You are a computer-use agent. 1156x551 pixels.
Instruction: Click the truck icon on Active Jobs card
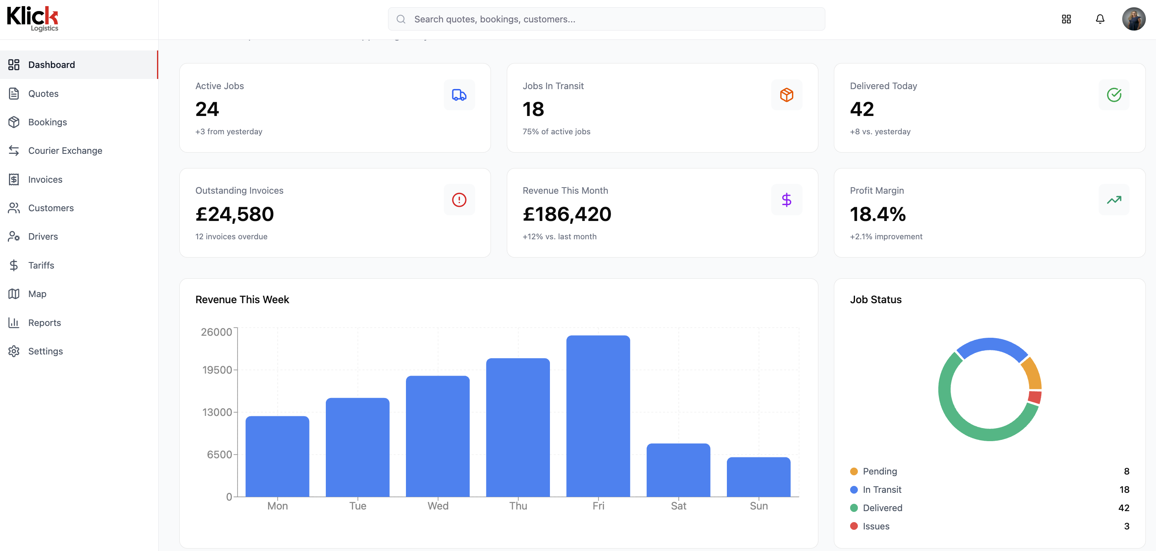(x=459, y=95)
